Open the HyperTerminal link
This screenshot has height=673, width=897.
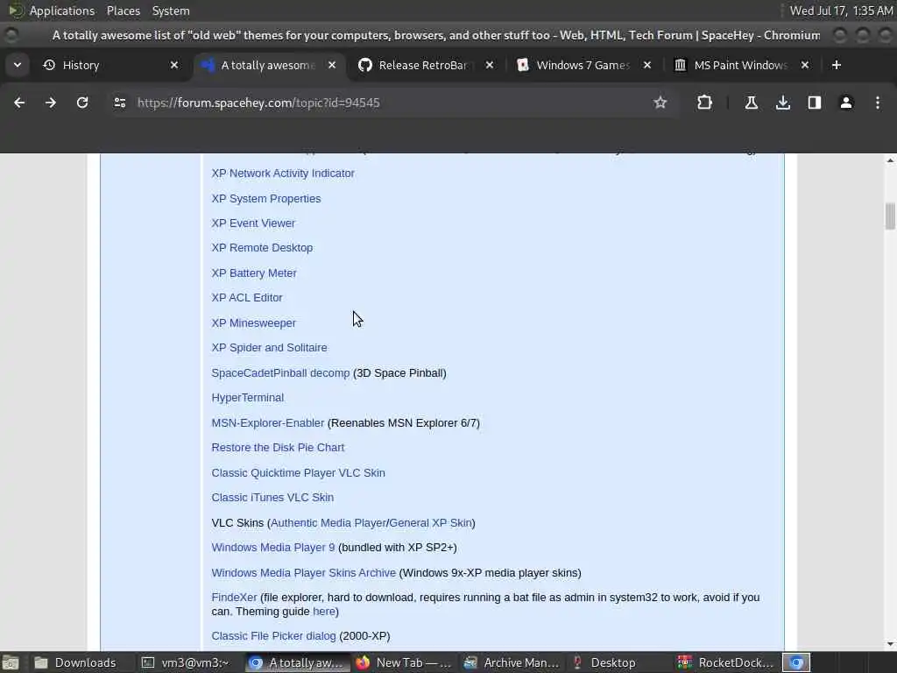point(247,398)
